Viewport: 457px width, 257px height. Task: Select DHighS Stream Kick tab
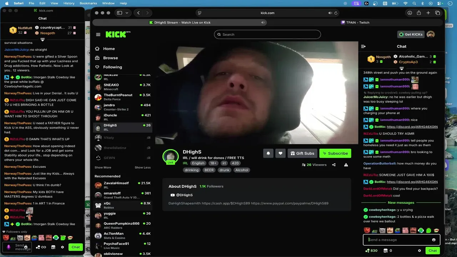pos(180,22)
